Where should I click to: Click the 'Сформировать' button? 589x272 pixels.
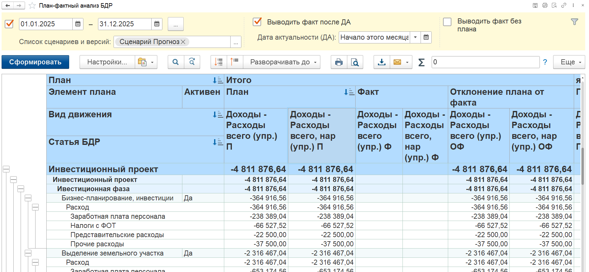tap(35, 62)
